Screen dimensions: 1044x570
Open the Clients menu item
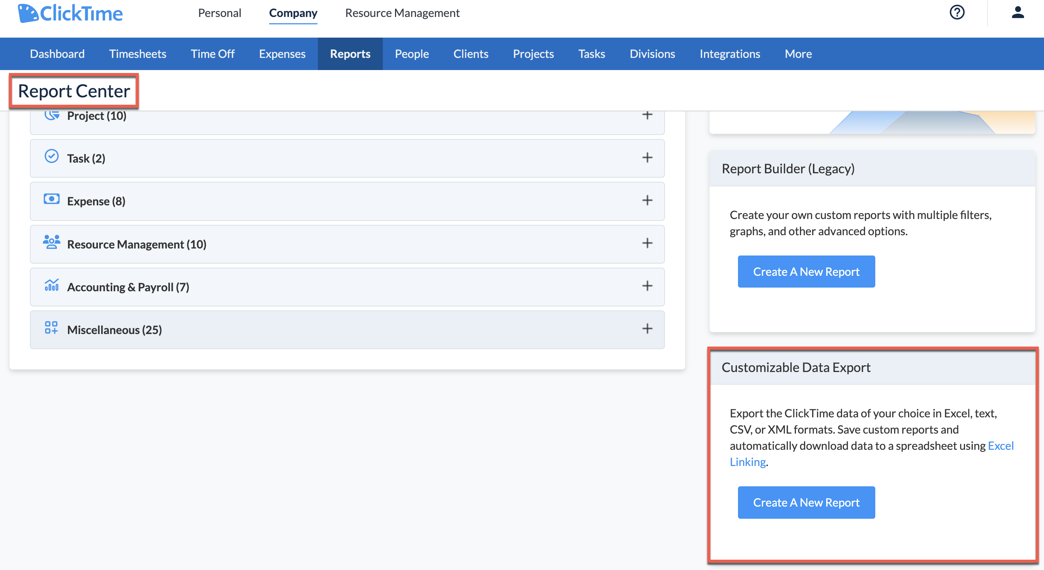click(x=471, y=54)
